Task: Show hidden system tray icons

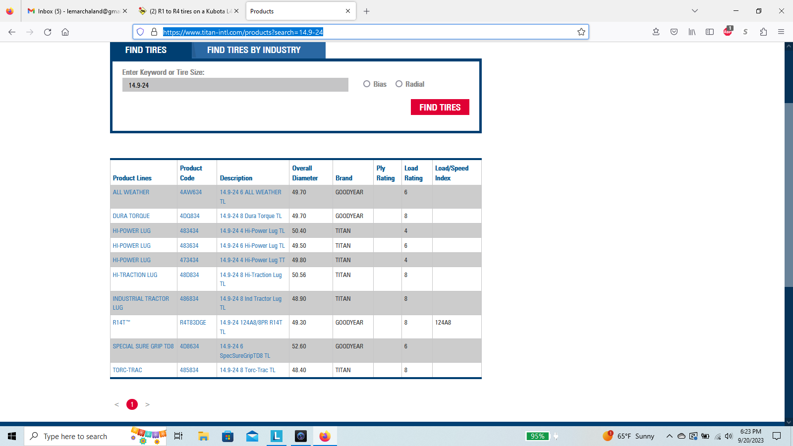Action: click(669, 436)
